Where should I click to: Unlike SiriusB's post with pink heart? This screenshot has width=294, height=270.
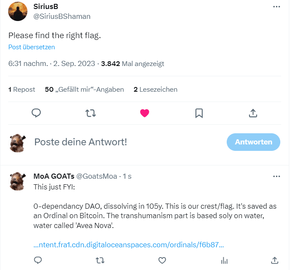(x=144, y=113)
